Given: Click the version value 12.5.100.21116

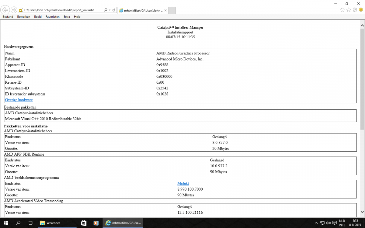Looking at the screenshot, I should click(190, 212).
